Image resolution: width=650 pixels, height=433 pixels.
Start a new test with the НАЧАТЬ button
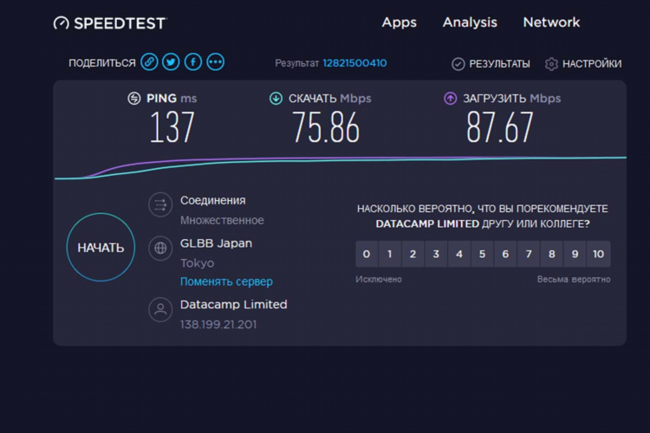coord(101,248)
